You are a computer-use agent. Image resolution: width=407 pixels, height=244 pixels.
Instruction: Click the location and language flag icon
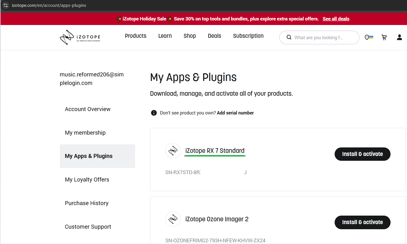pos(369,37)
